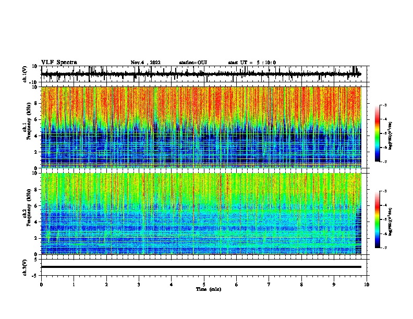This screenshot has width=413, height=319.
Task: Click time axis tick label "1"
Action: [x=74, y=285]
